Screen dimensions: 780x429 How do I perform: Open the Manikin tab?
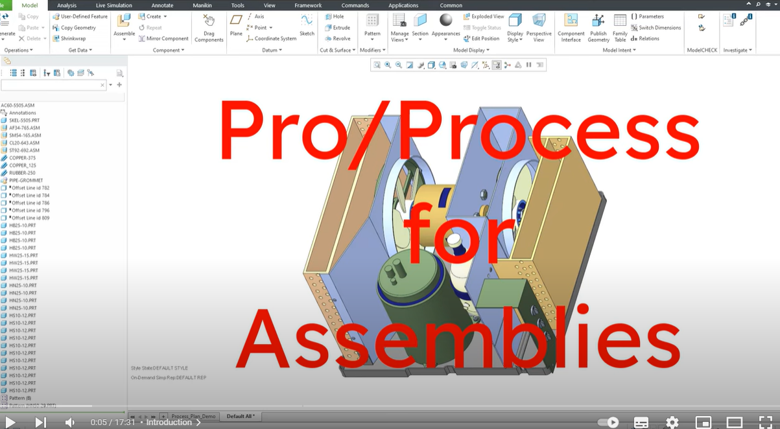coord(202,5)
